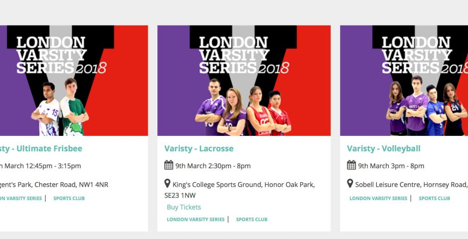Viewport: 468px width, 239px height.
Task: Select London Varsity Series tag on Volleyball card
Action: pyautogui.click(x=378, y=199)
